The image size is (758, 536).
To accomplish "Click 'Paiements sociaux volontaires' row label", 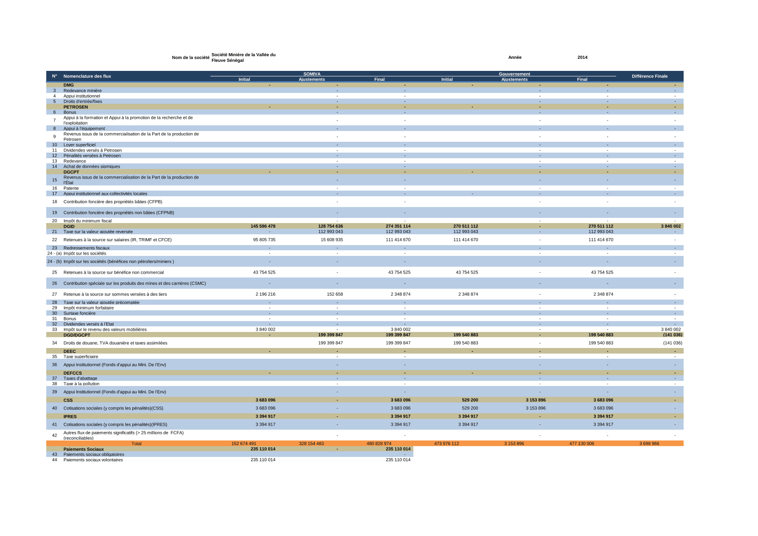I will (93, 460).
